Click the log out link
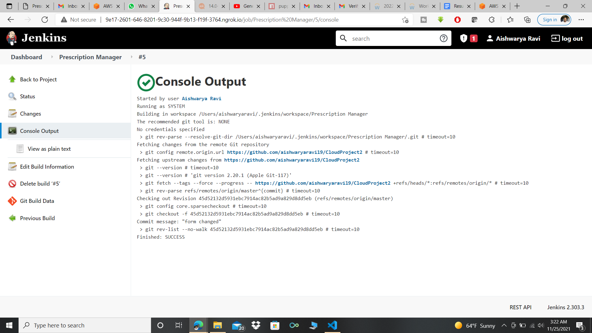The image size is (592, 333). 567,39
